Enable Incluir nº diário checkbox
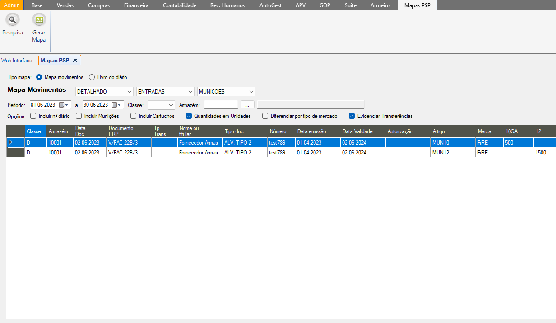This screenshot has width=556, height=323. [33, 116]
